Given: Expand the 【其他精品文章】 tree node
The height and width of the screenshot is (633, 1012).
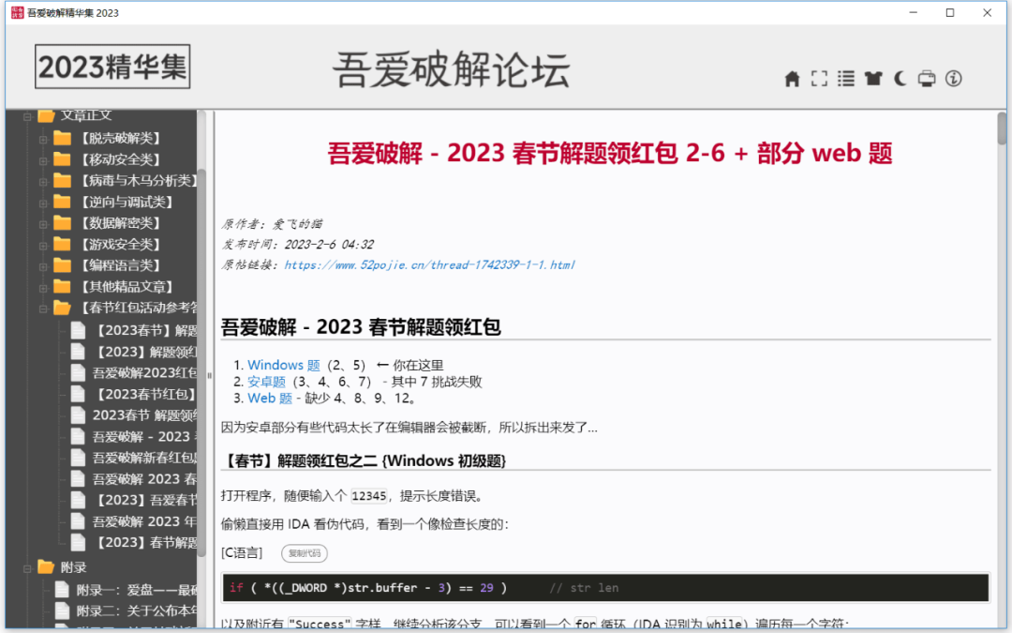Looking at the screenshot, I should click(43, 288).
